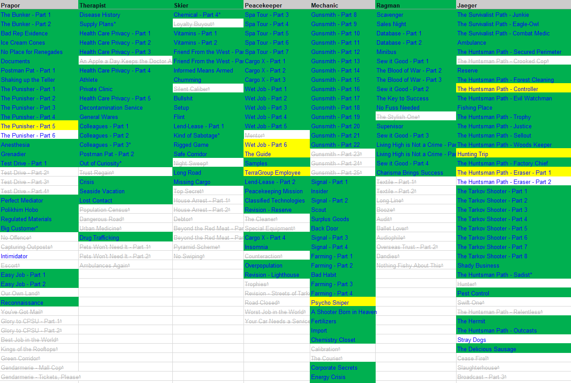Select the Insomnia quest cell
The height and width of the screenshot is (383, 571).
[277, 247]
